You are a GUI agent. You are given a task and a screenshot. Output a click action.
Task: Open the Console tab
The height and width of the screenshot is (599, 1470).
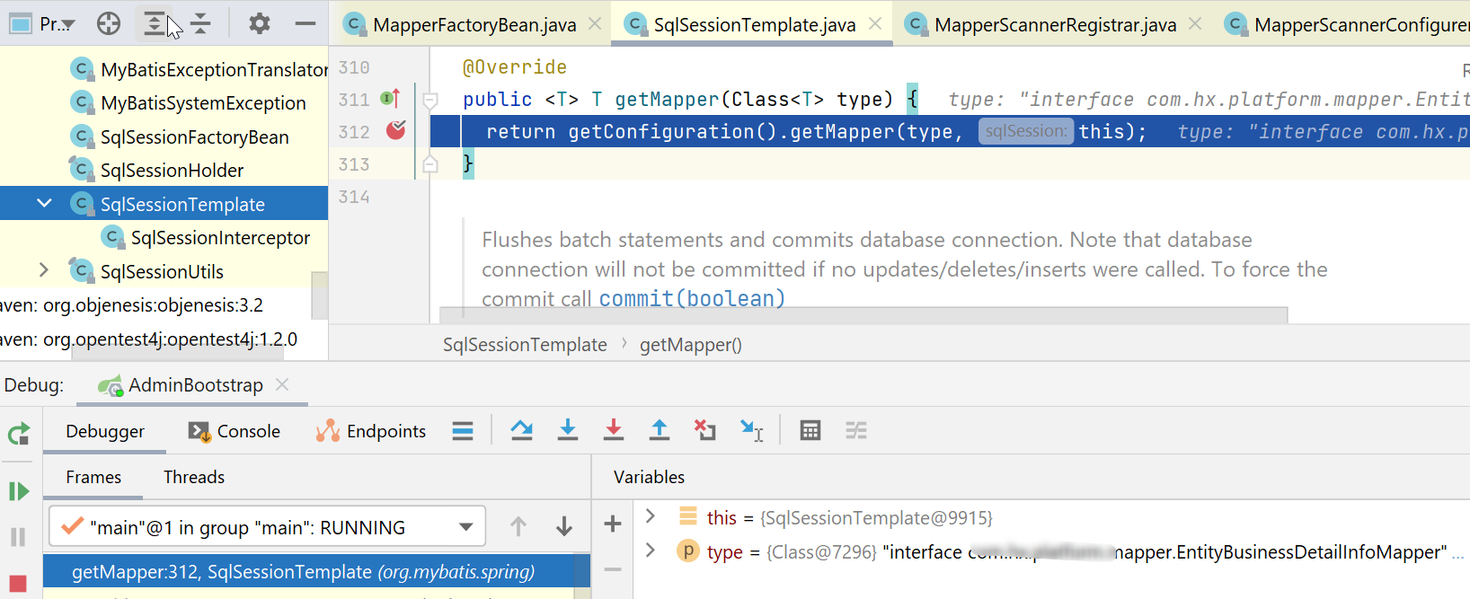point(235,431)
